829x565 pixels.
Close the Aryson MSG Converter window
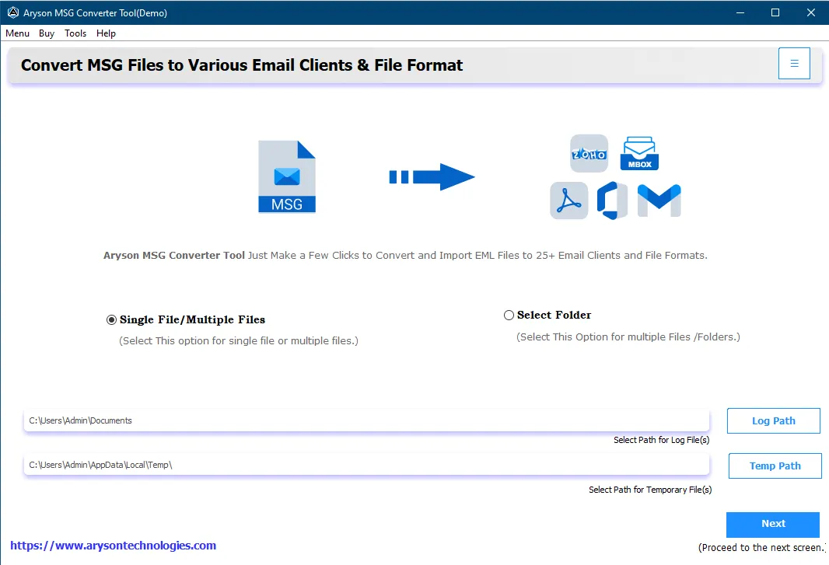tap(810, 12)
